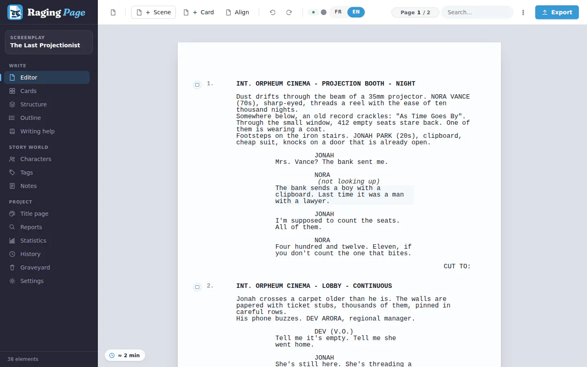Viewport: 587px width, 367px height.
Task: Click the scene 1 marker icon
Action: coord(197,84)
